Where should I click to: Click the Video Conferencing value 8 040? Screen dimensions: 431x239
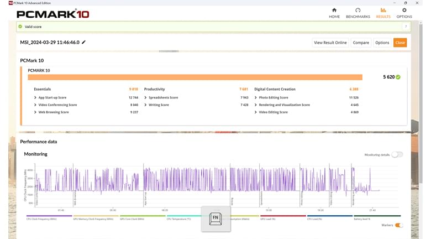coord(134,105)
